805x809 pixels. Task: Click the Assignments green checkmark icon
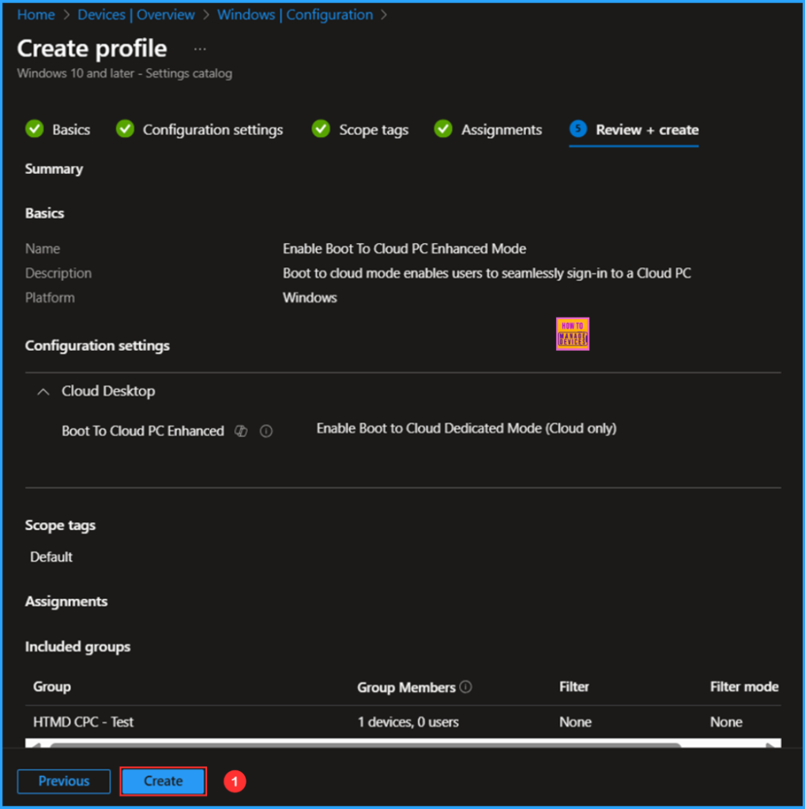pyautogui.click(x=443, y=130)
